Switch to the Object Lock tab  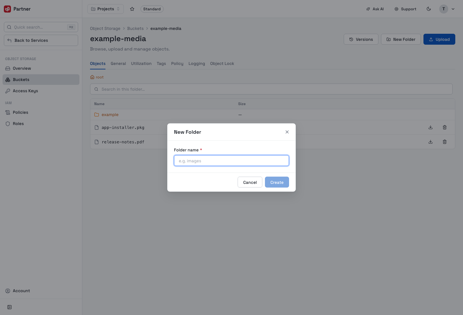[x=222, y=64]
